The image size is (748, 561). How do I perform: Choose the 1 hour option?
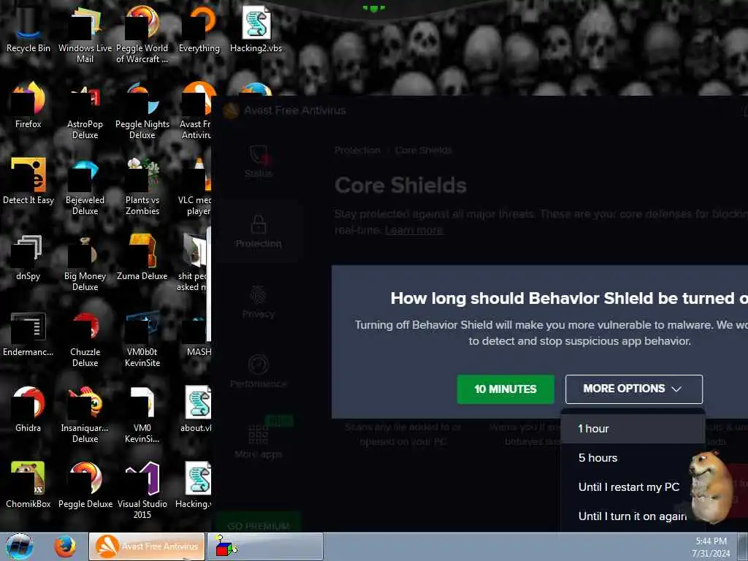633,428
